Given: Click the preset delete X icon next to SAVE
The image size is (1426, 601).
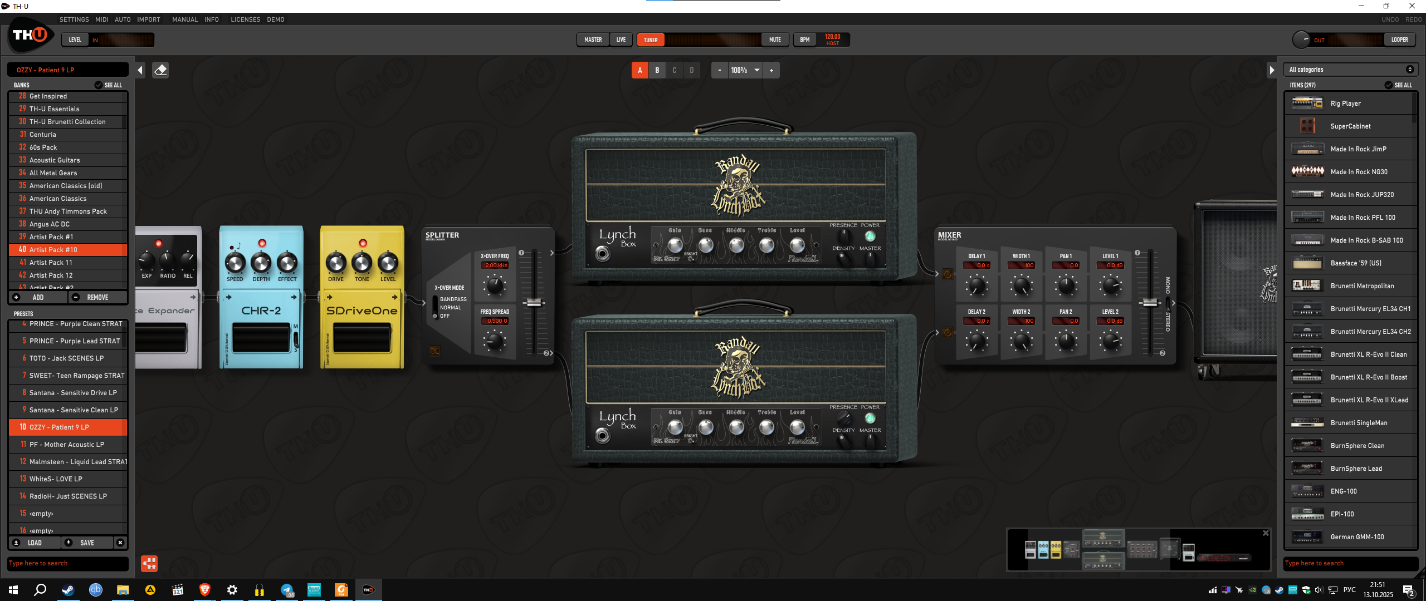Looking at the screenshot, I should 120,543.
